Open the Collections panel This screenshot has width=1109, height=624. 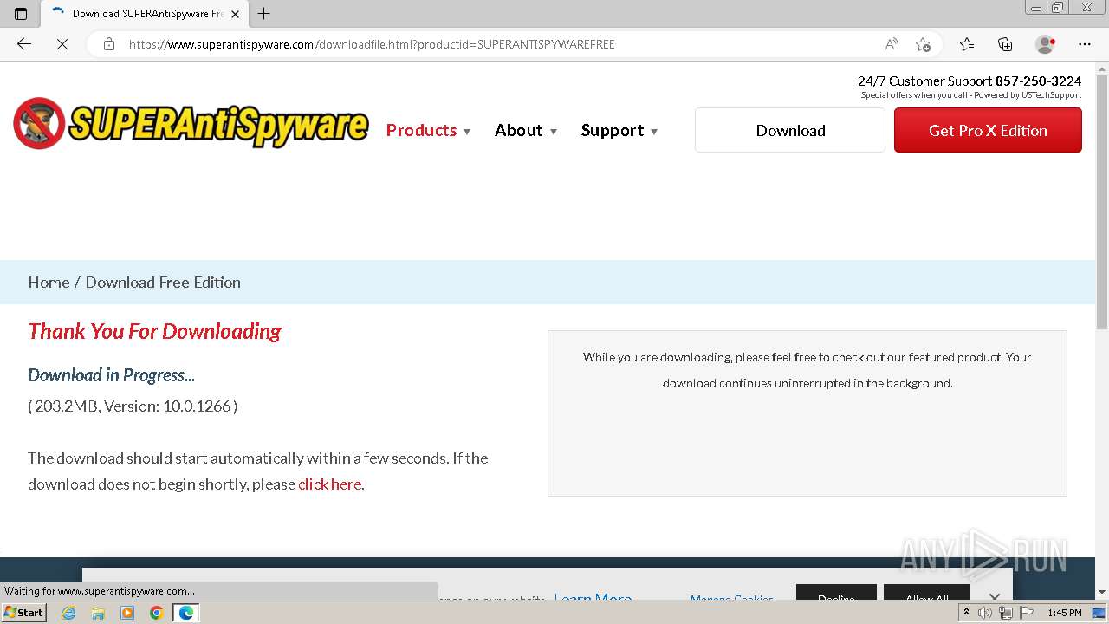click(x=1005, y=44)
